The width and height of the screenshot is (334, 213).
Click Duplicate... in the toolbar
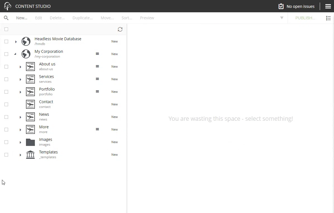click(x=83, y=18)
